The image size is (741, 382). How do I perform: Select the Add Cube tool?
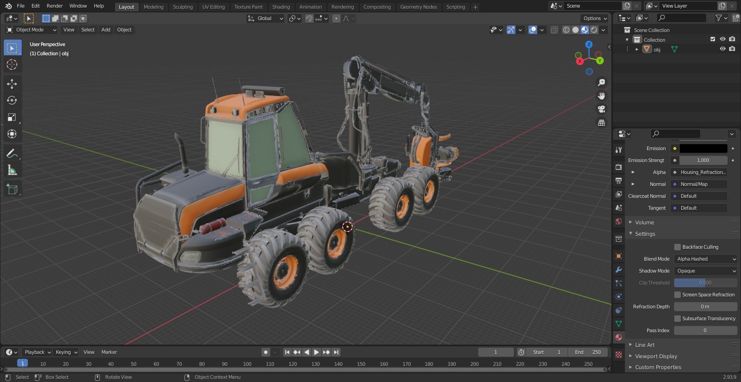point(12,189)
